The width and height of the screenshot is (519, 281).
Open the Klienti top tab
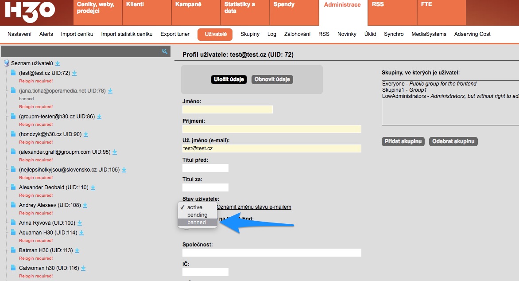point(135,5)
